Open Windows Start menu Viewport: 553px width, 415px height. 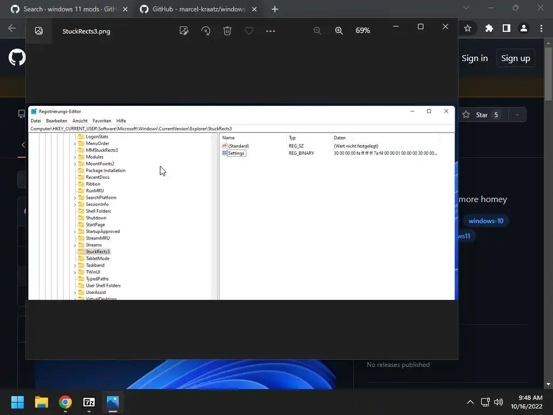pos(17,402)
